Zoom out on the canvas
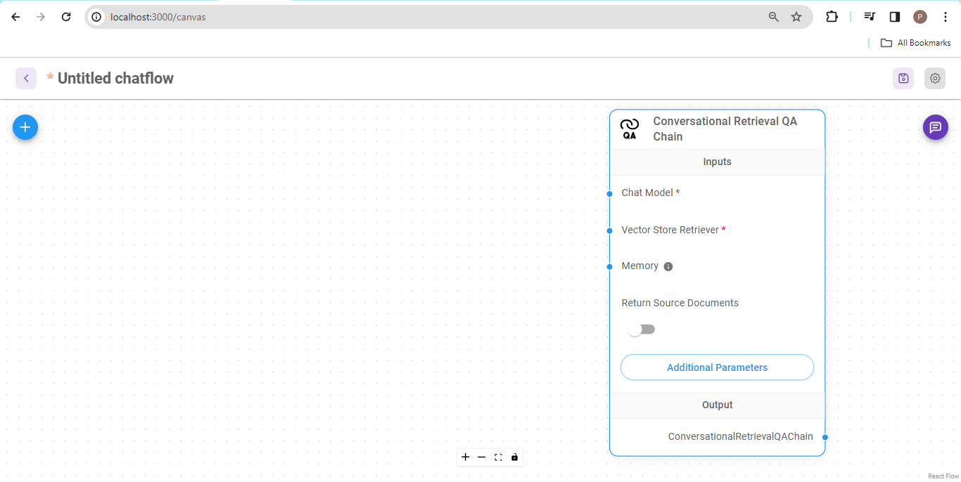Viewport: 961px width, 482px height. tap(482, 457)
